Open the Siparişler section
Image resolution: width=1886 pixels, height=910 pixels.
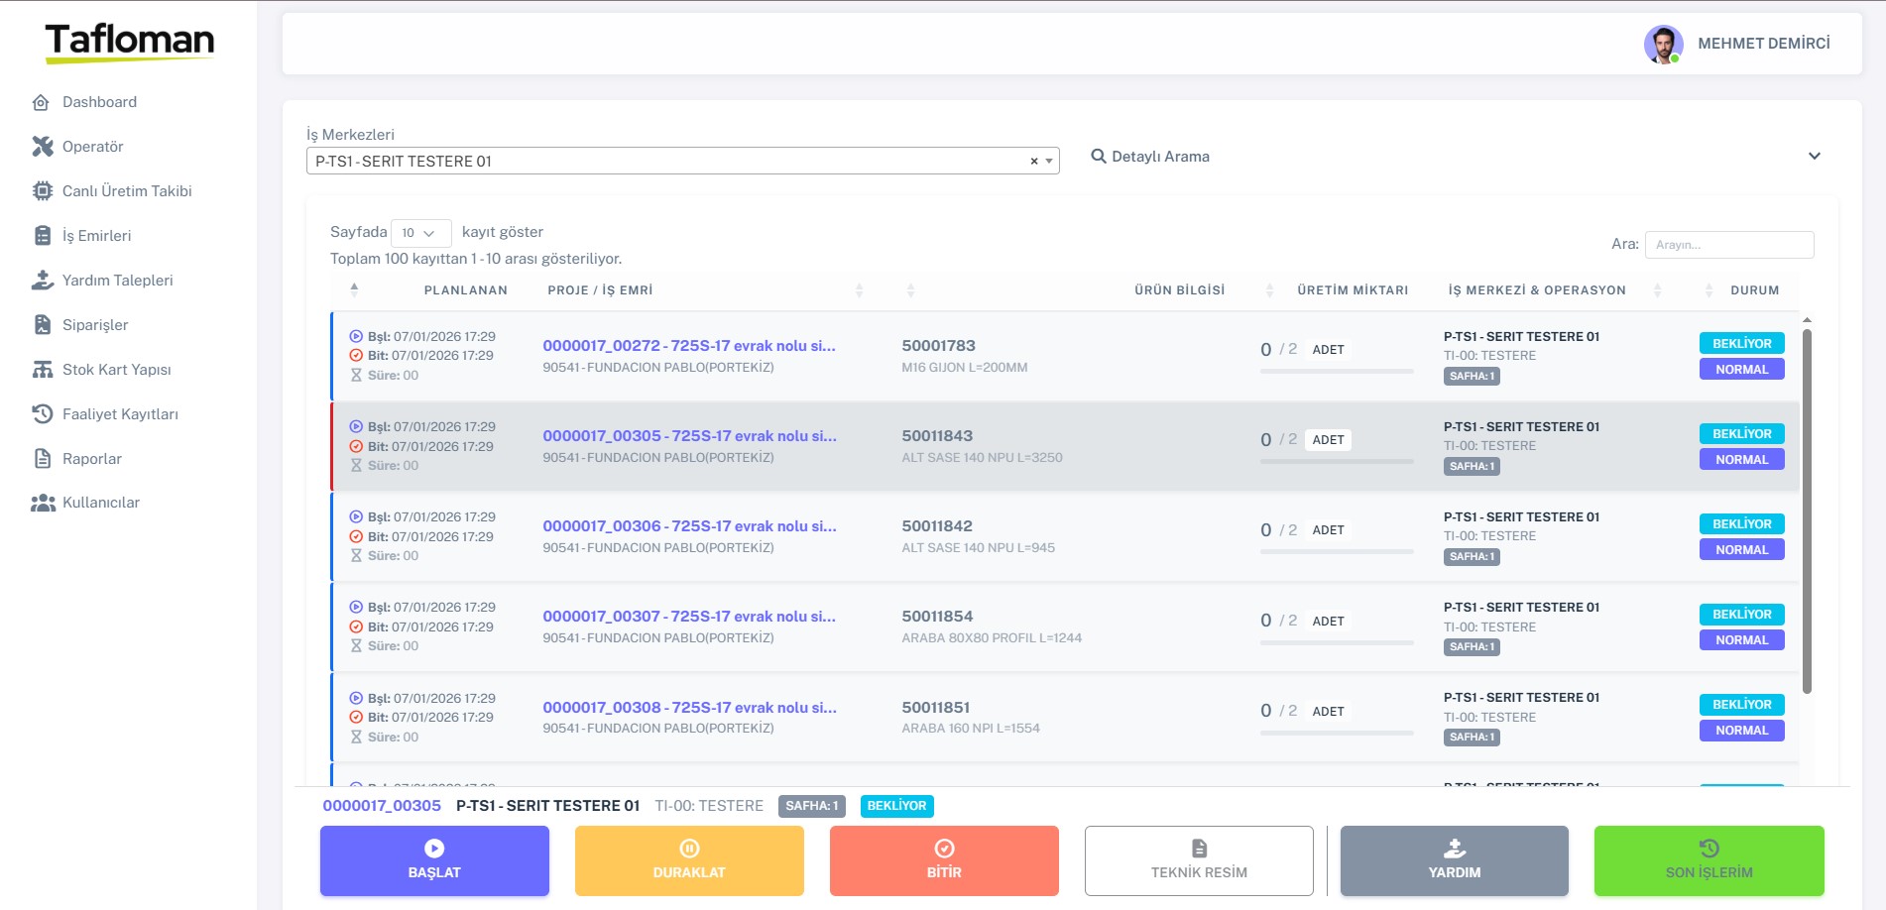(x=95, y=324)
